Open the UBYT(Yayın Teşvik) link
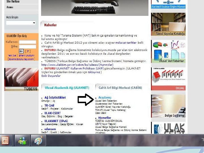 tap(105, 124)
